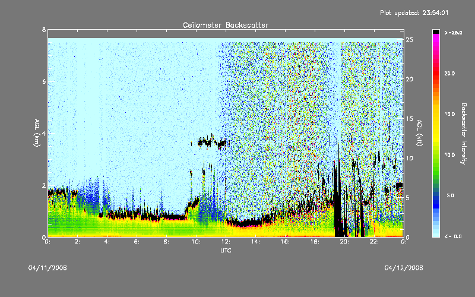Click the "AGL (kft)" axis title
This screenshot has height=297, width=475.
420,133
